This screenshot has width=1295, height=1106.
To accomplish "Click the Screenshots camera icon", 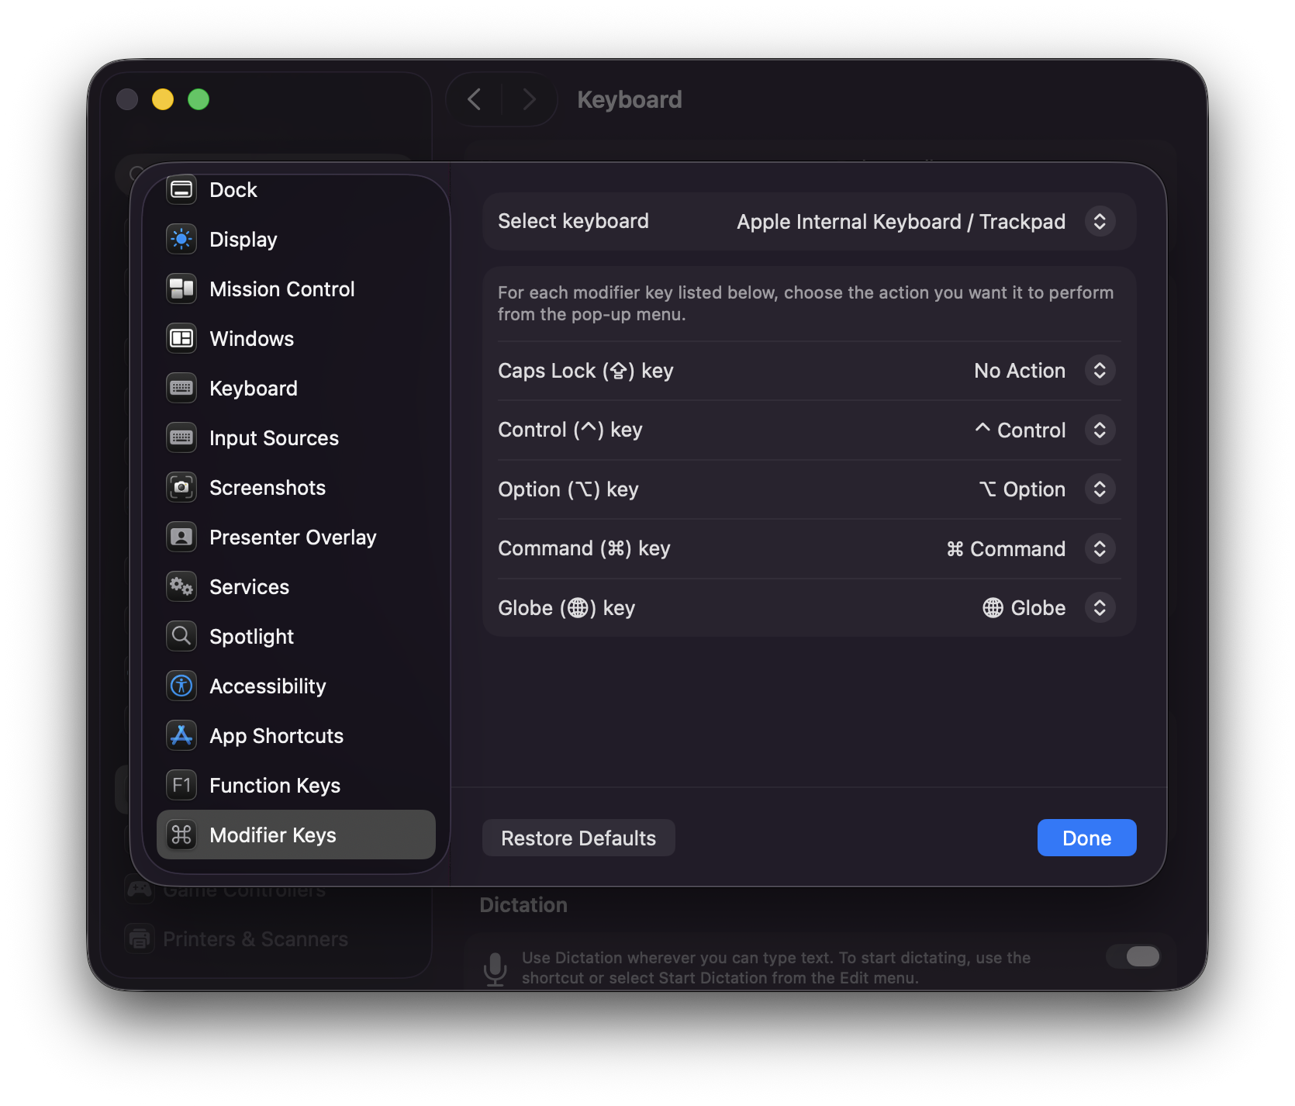I will (x=181, y=488).
